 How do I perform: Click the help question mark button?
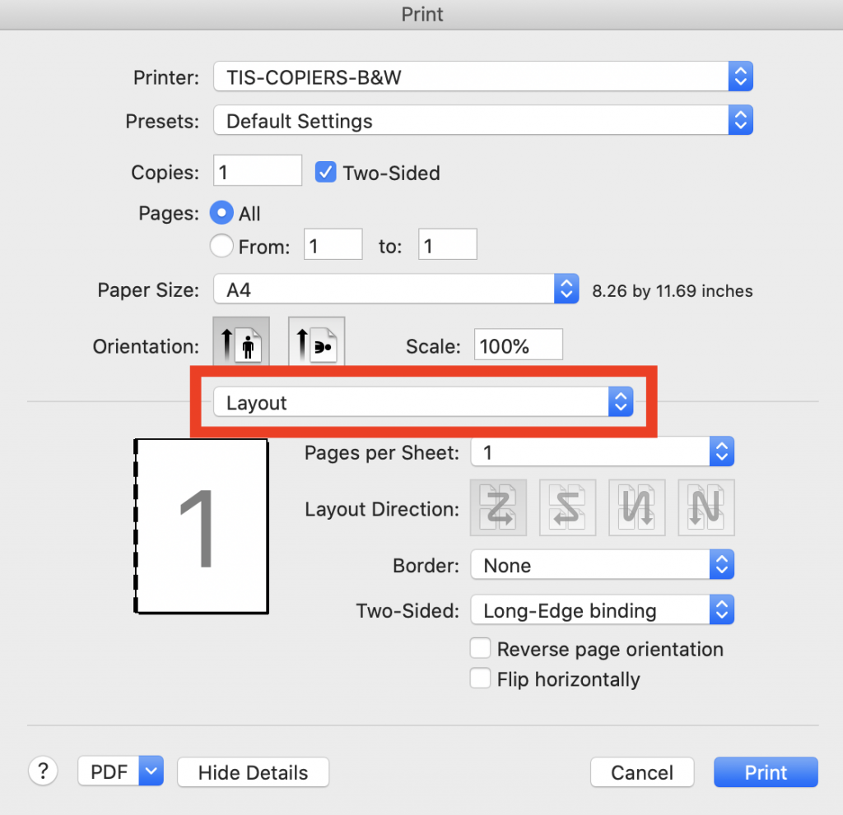[43, 771]
